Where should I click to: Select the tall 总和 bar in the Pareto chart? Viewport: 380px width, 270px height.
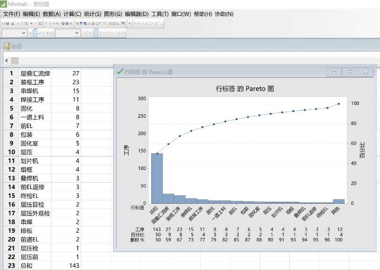157,178
